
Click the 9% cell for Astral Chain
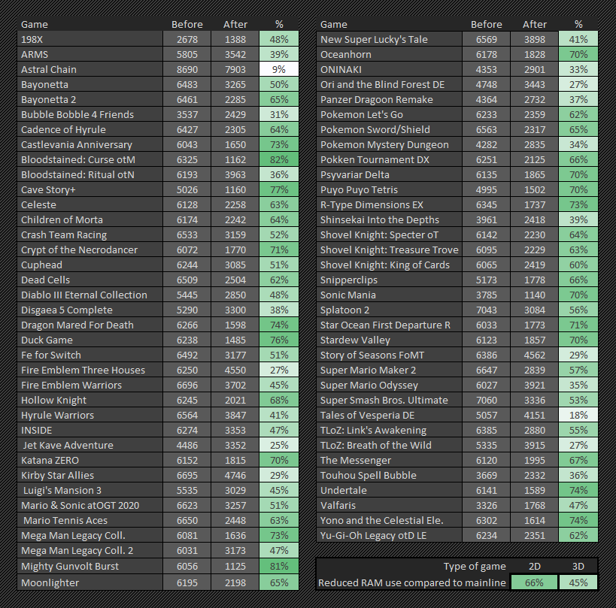279,69
